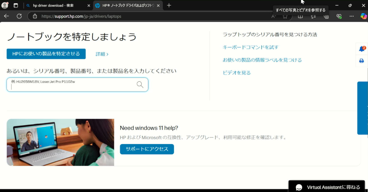
Task: Reload the current page
Action: [19, 16]
